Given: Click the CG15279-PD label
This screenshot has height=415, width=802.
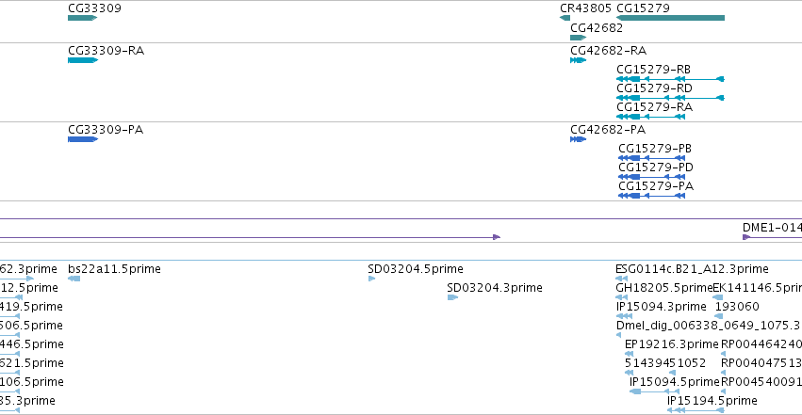Looking at the screenshot, I should (656, 168).
